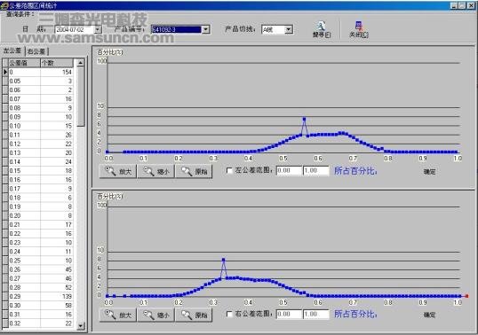This screenshot has height=335, width=478.
Task: Select the table row with value 0.29
Action: coord(38,296)
